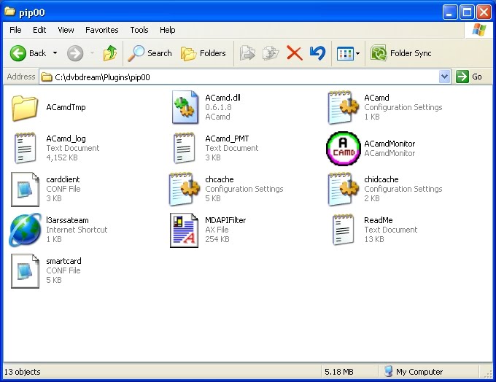Screen dimensions: 496x382
Task: Go up one folder level icon
Action: point(109,52)
